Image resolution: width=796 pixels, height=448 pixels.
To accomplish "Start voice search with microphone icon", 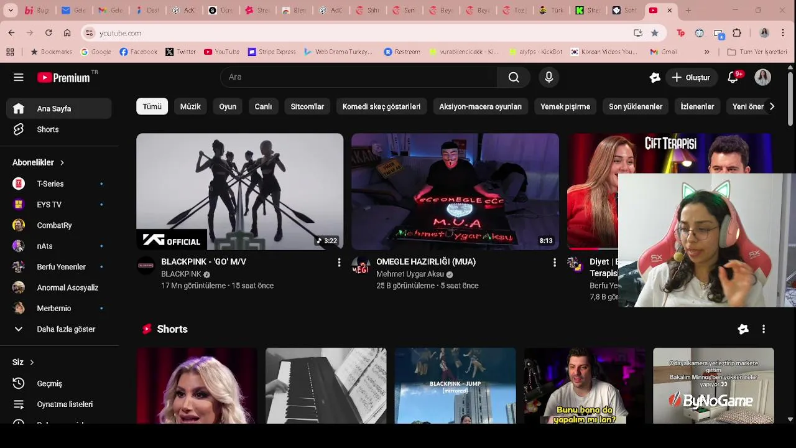I will click(548, 77).
